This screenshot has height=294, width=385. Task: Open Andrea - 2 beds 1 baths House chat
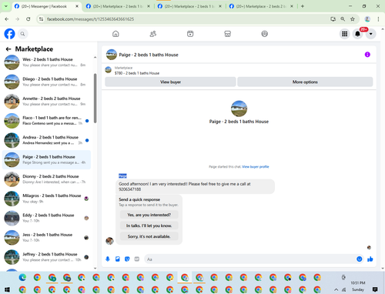[x=46, y=140]
